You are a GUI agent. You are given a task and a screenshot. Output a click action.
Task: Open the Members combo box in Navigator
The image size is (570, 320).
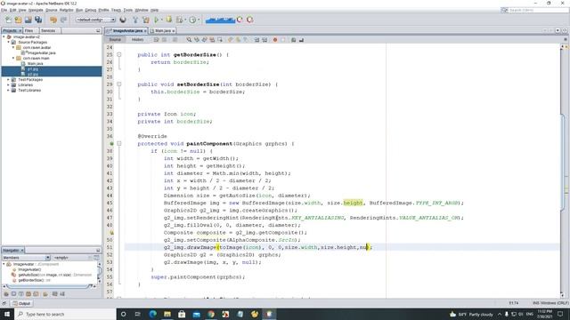pyautogui.click(x=26, y=258)
